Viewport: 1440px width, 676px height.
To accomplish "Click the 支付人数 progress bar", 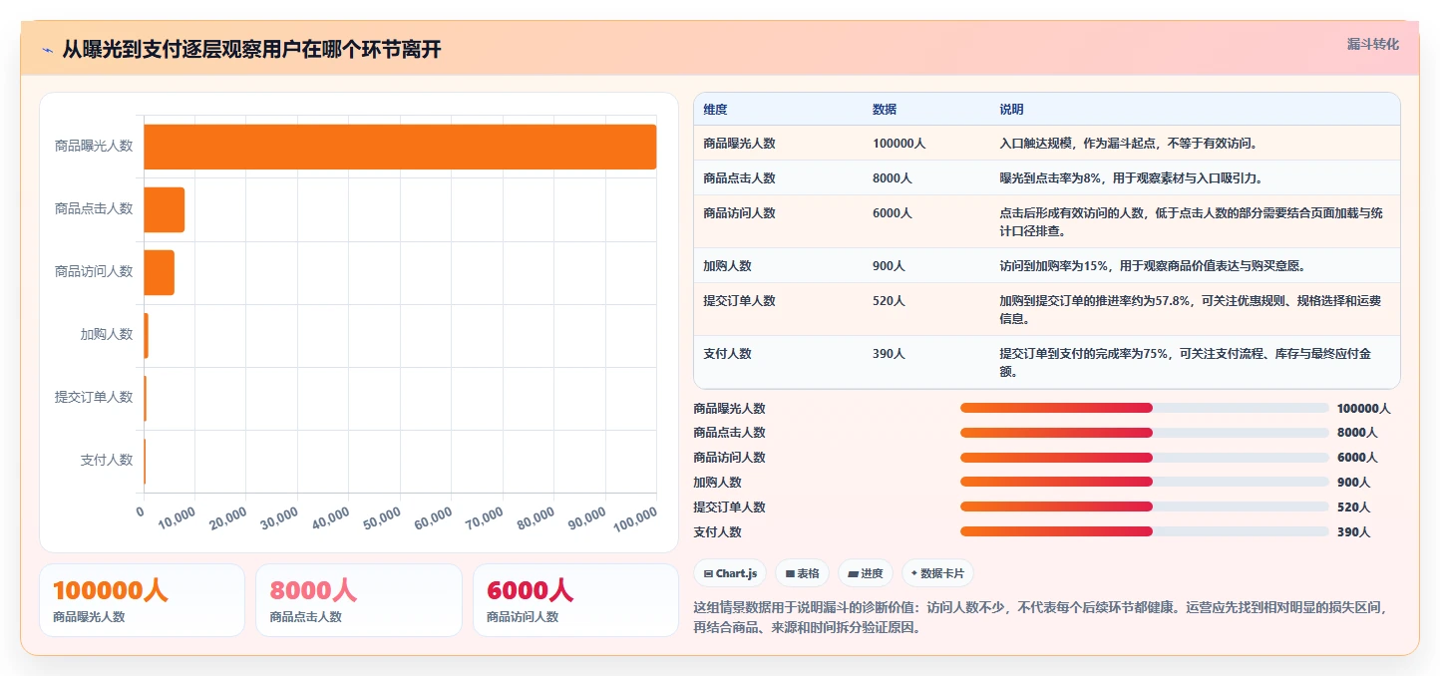I will (1145, 532).
